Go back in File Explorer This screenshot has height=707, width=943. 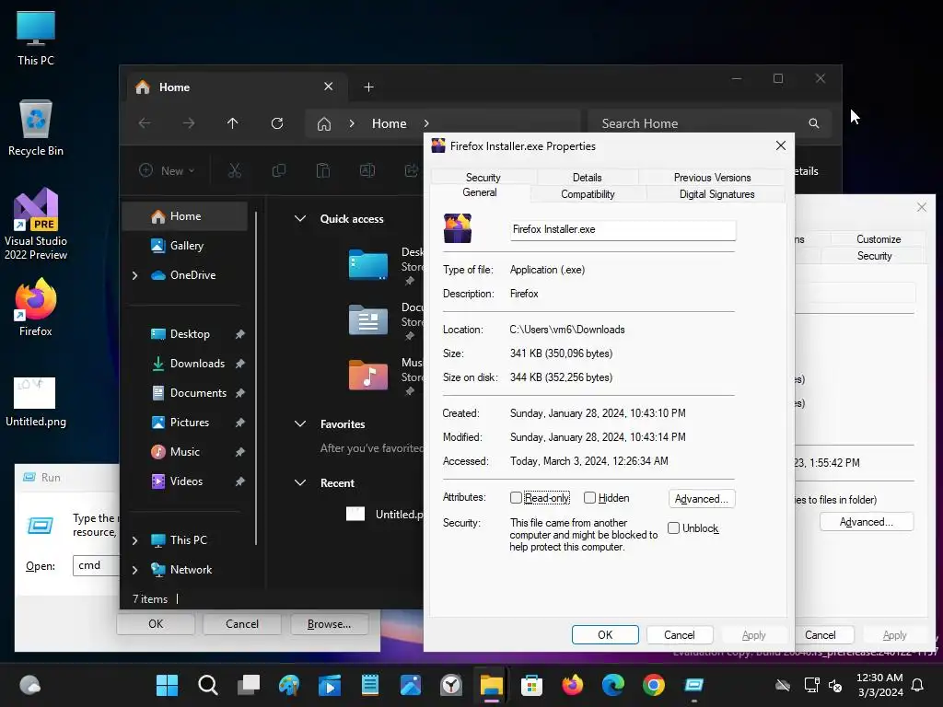[145, 123]
